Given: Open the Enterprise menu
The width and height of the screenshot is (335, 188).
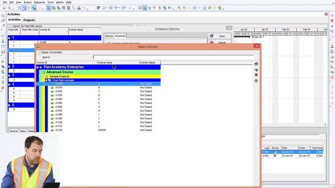Looking at the screenshot, I should coord(40,2).
